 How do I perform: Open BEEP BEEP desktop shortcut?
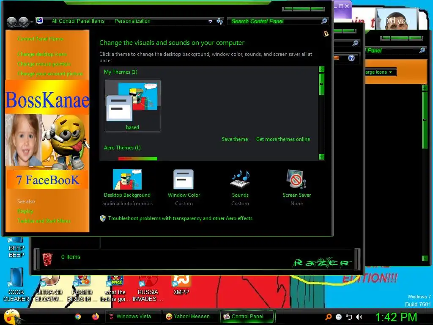point(16,248)
